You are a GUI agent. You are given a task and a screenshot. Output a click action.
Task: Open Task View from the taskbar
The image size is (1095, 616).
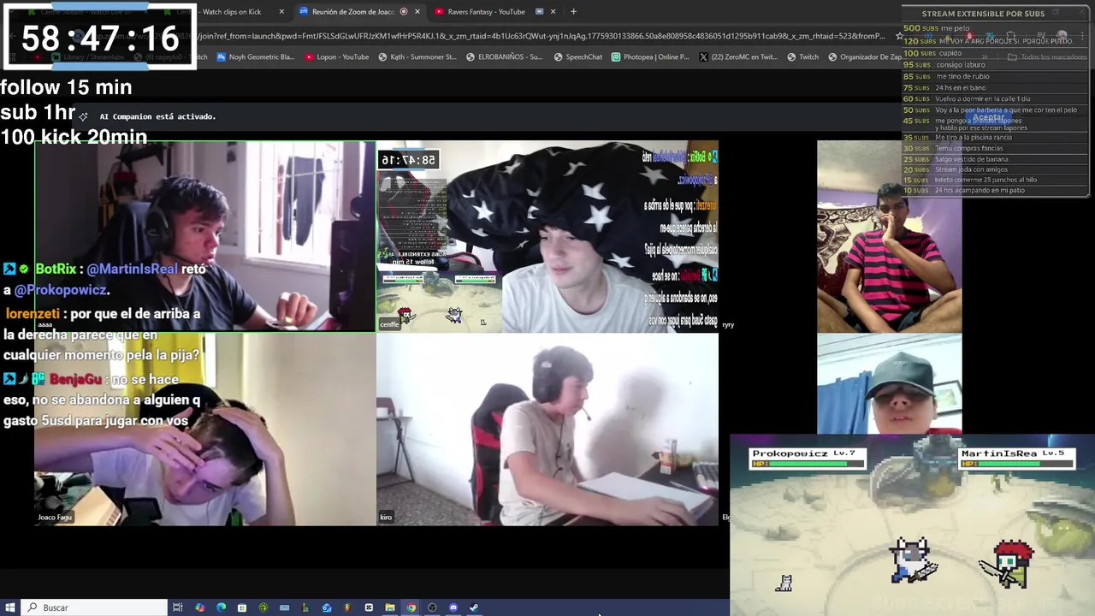click(x=178, y=607)
